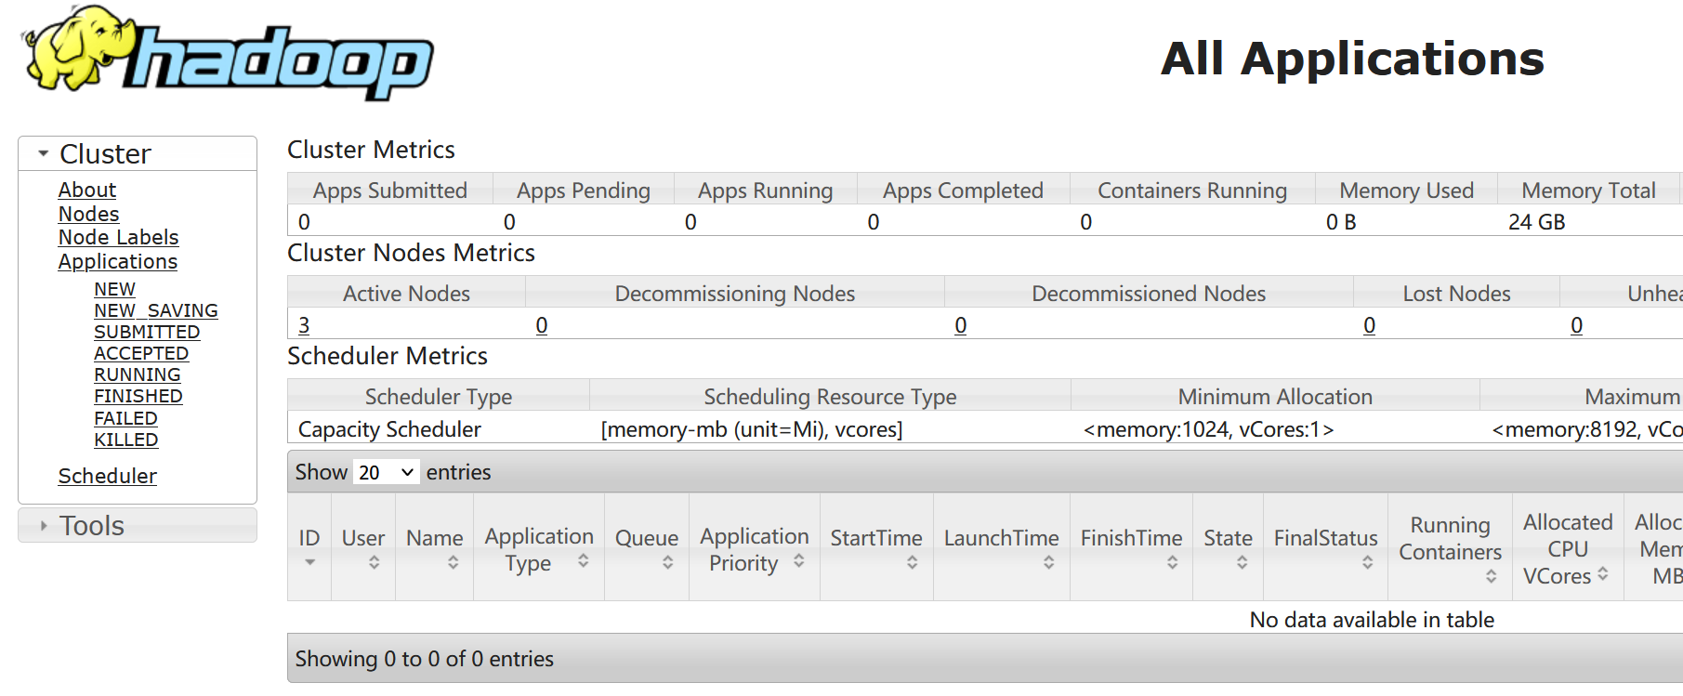Click the Scheduling Resource Type header

click(x=830, y=397)
